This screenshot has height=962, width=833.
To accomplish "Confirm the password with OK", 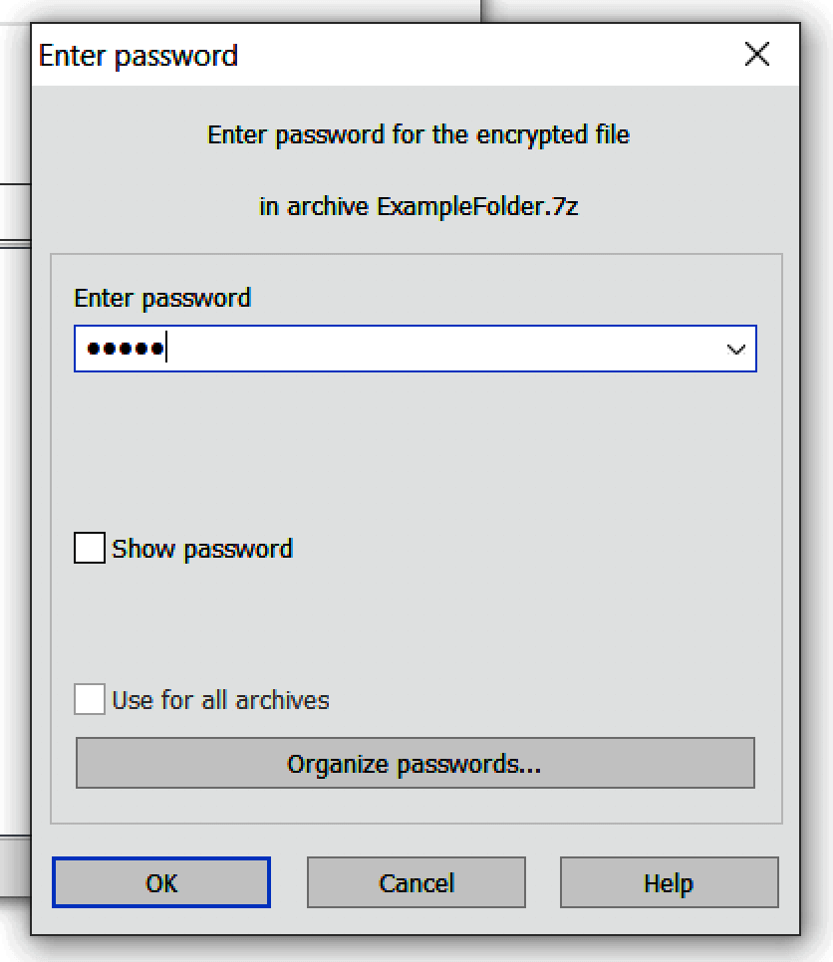I will [x=160, y=882].
